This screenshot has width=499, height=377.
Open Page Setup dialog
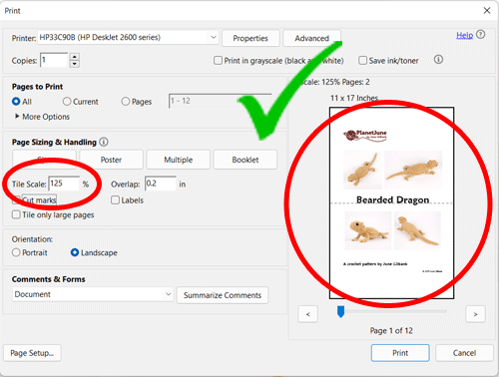tap(32, 353)
